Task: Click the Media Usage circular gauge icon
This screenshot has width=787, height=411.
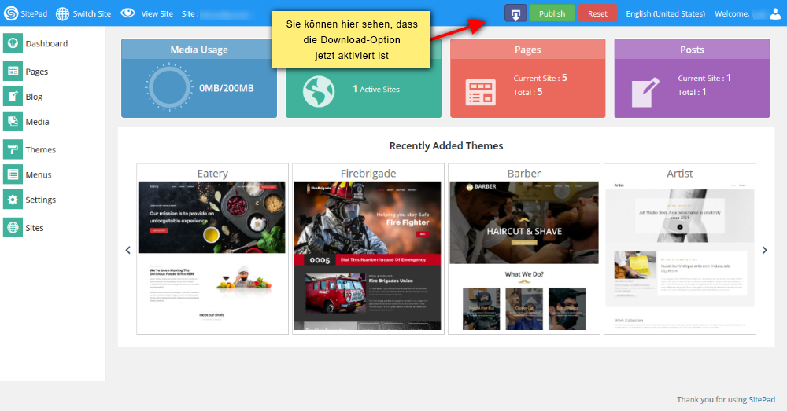Action: tap(169, 87)
